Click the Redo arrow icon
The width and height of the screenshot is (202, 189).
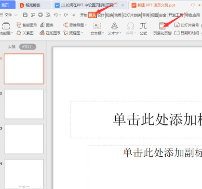click(66, 15)
